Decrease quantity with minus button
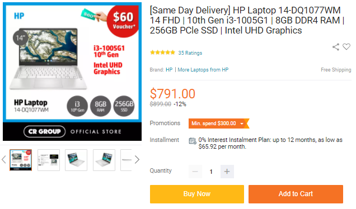The height and width of the screenshot is (209, 356). point(195,172)
